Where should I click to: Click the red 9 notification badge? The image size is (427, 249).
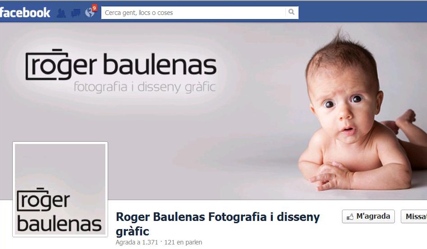click(94, 8)
